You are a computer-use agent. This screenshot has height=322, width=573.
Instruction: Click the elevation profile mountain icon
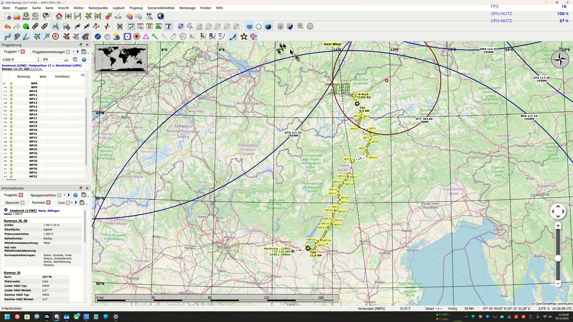[x=159, y=27]
